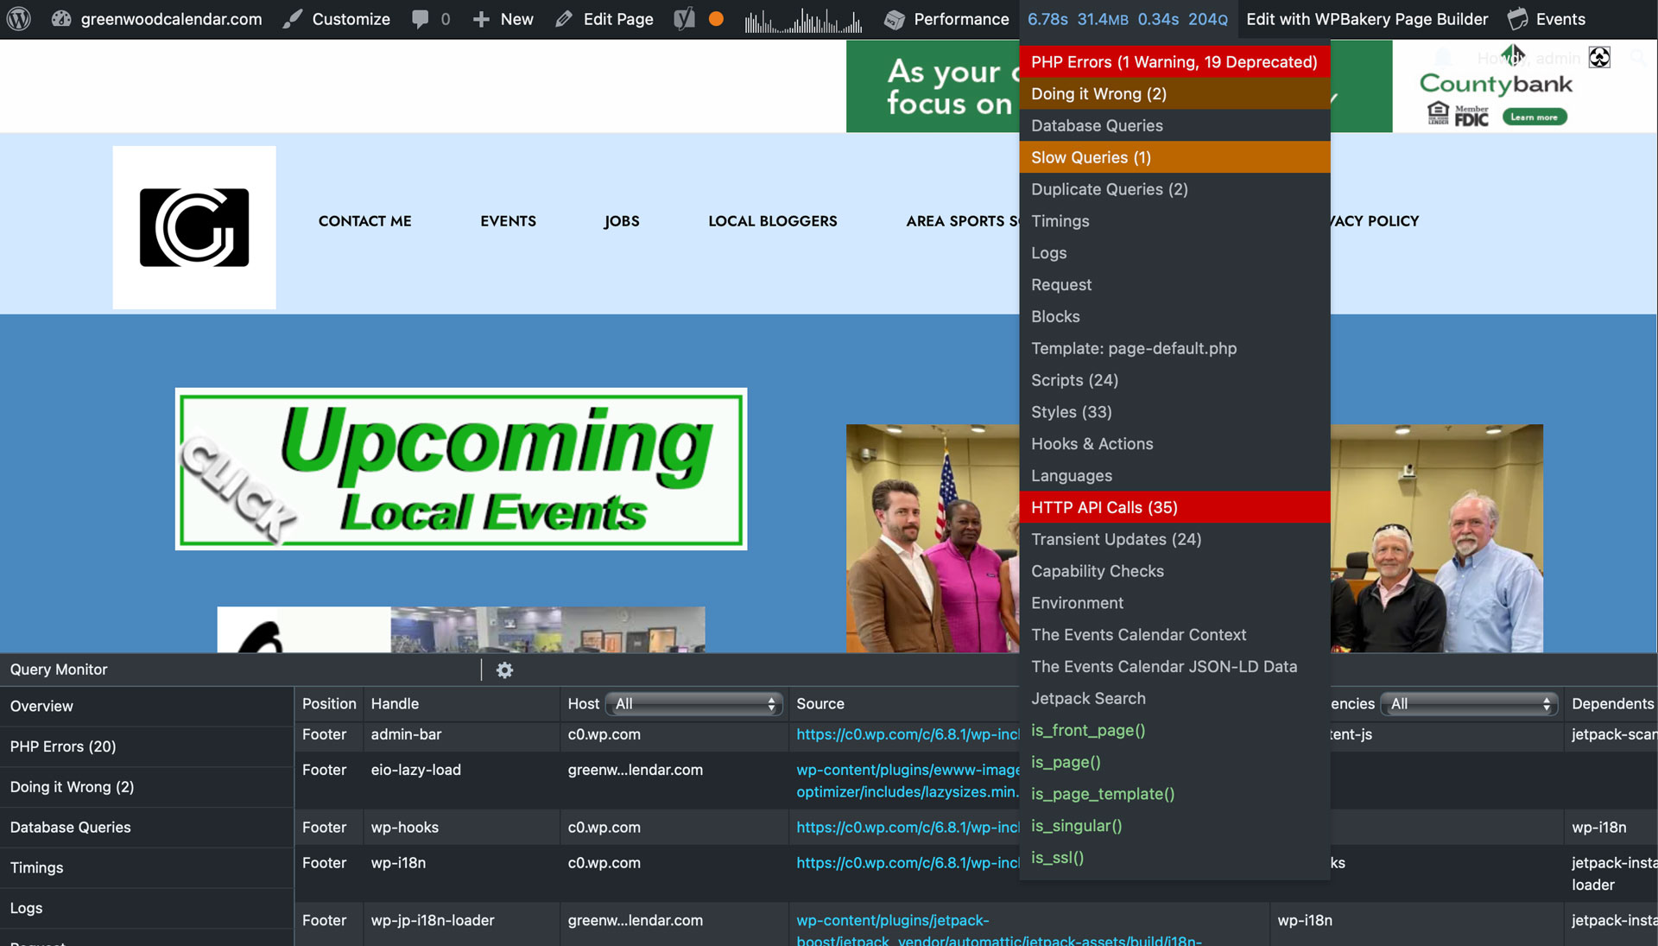Click the Position column header
The height and width of the screenshot is (946, 1658).
pyautogui.click(x=329, y=704)
